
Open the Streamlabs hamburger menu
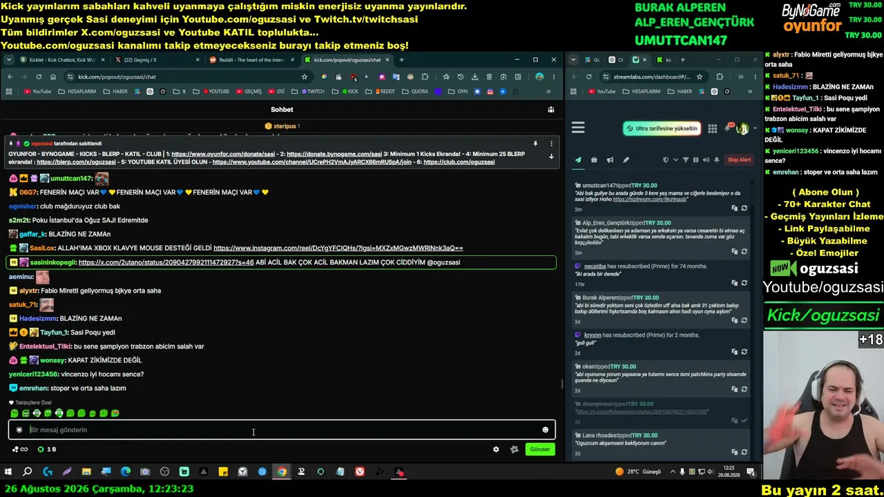pos(578,128)
